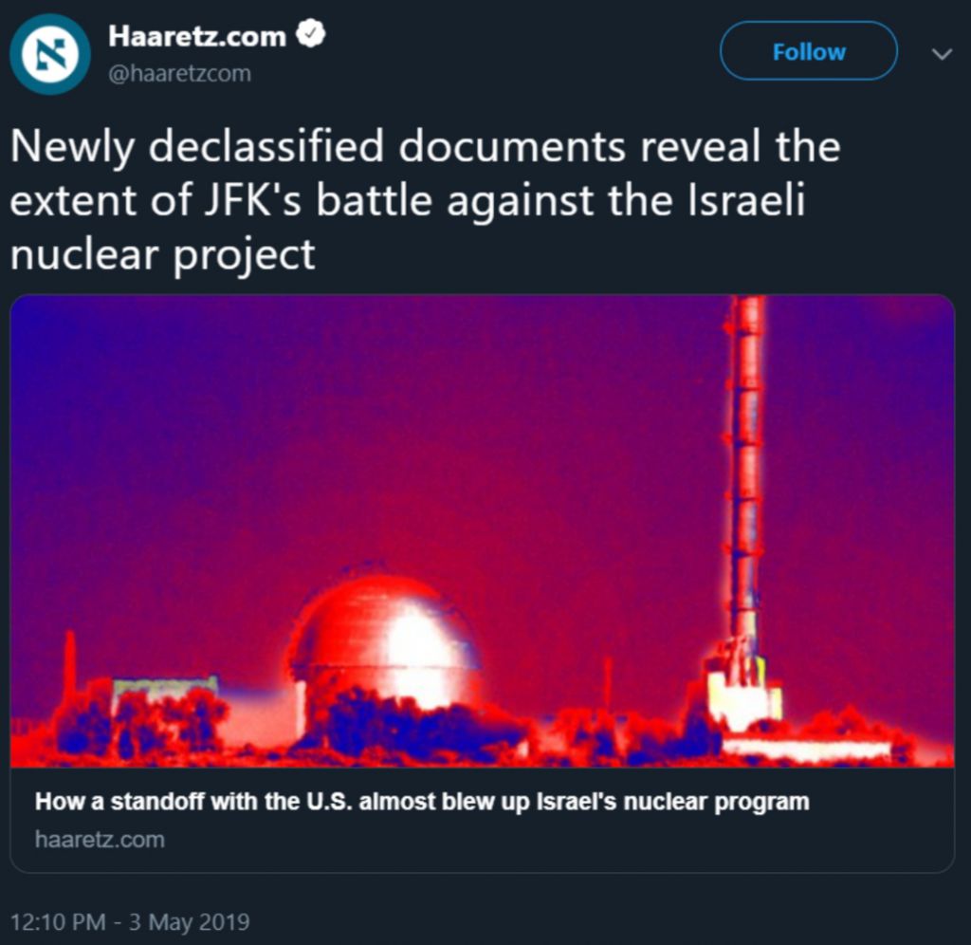Open the headline 'How a standoff with the U.S.'
The height and width of the screenshot is (945, 971).
422,801
